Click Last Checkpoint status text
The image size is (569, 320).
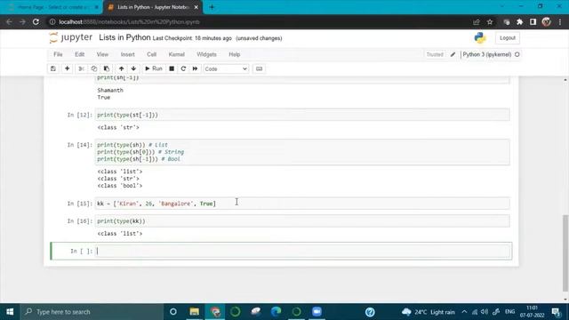click(192, 38)
